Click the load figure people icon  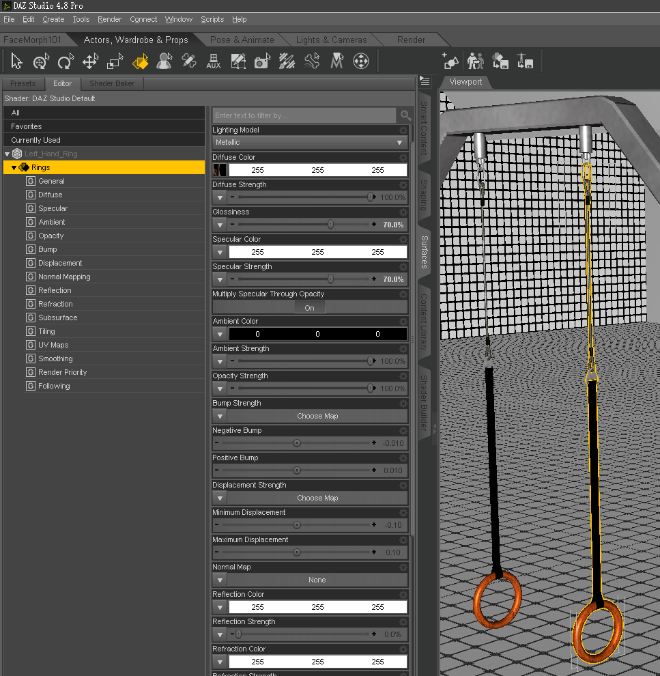[476, 61]
